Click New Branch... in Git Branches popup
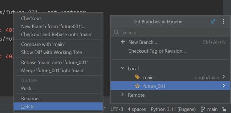231x113 pixels. [170, 42]
